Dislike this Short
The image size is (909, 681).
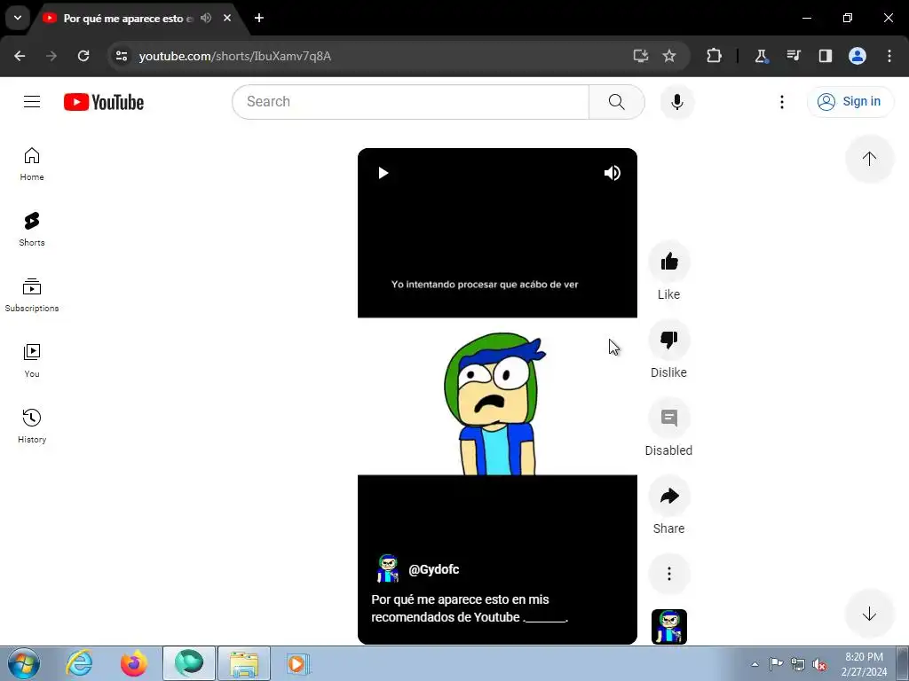pos(669,340)
